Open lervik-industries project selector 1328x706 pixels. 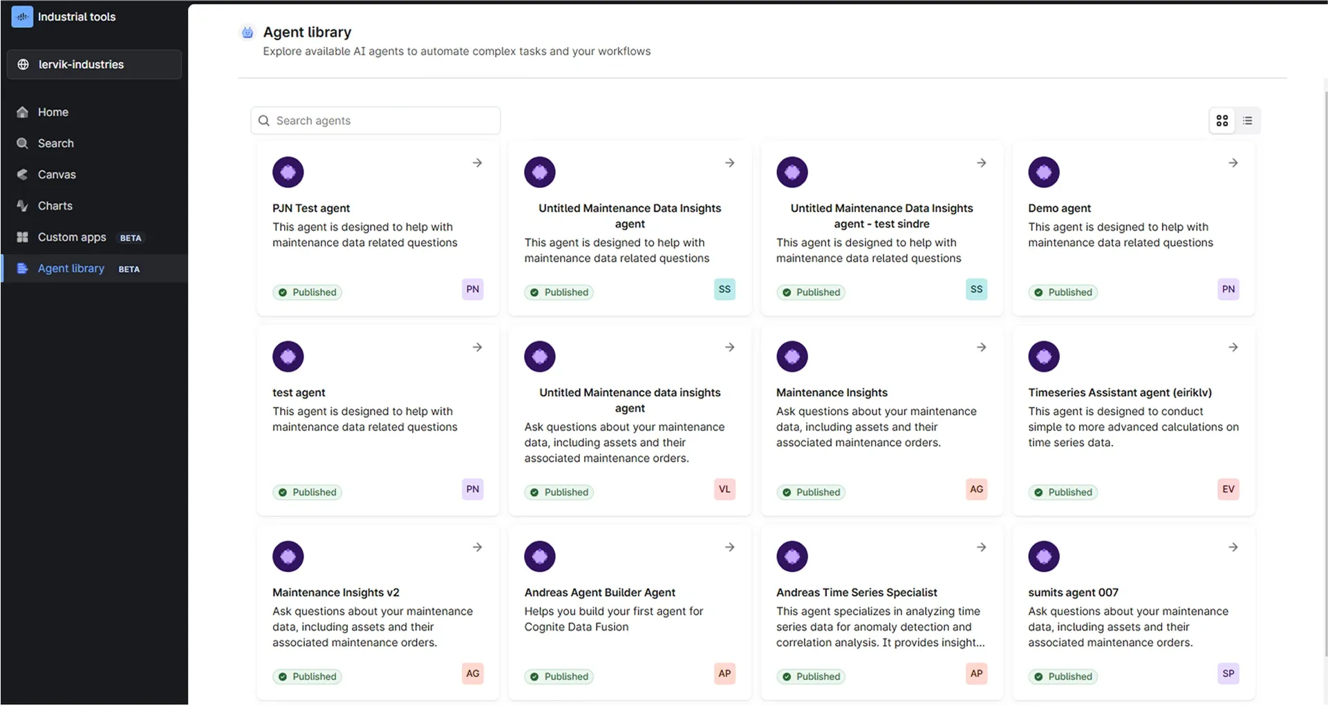pos(94,64)
